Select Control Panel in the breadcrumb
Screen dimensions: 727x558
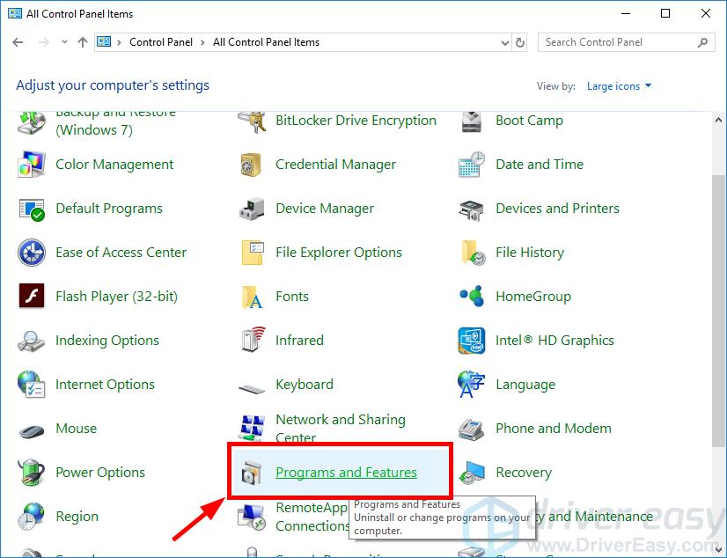coord(161,42)
